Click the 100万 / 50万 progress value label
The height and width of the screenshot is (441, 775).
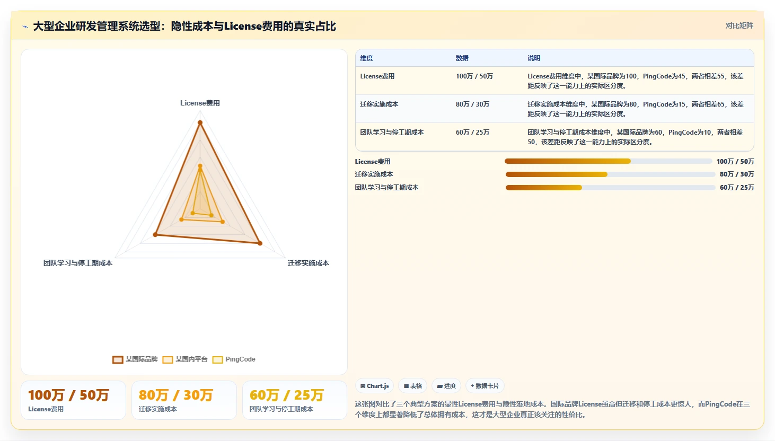coord(735,162)
